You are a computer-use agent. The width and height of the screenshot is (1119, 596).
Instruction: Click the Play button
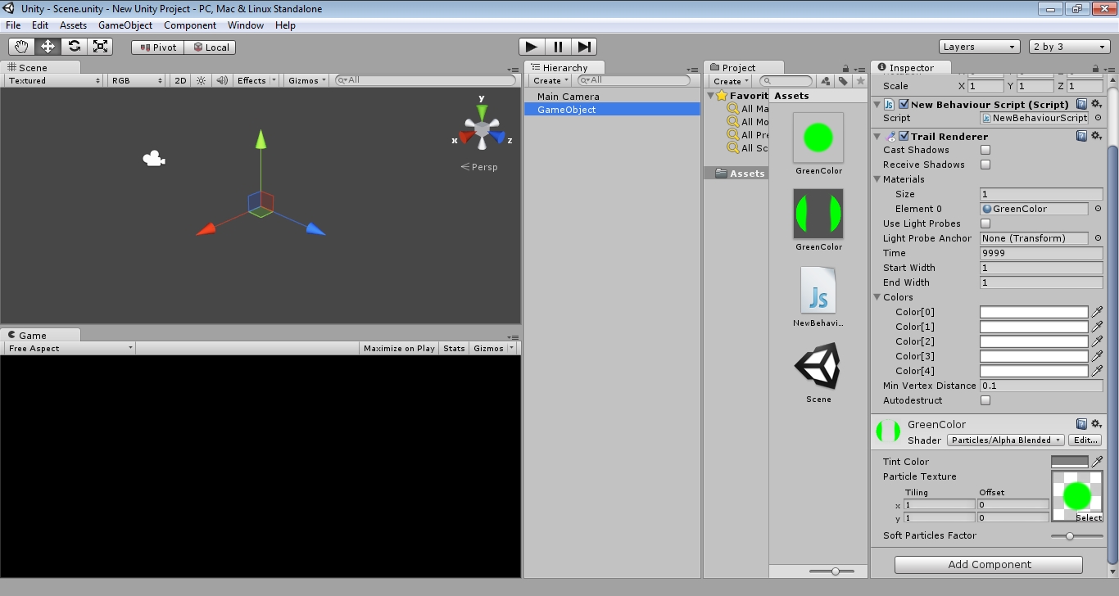click(532, 47)
